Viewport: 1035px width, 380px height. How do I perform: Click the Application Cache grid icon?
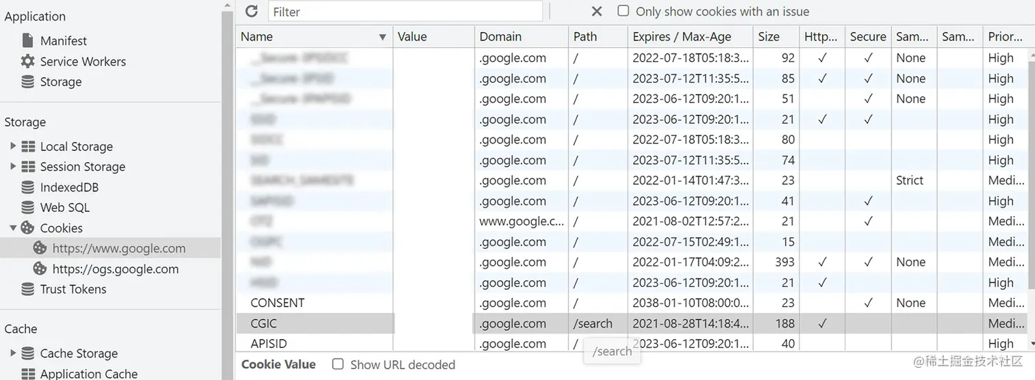(x=28, y=373)
